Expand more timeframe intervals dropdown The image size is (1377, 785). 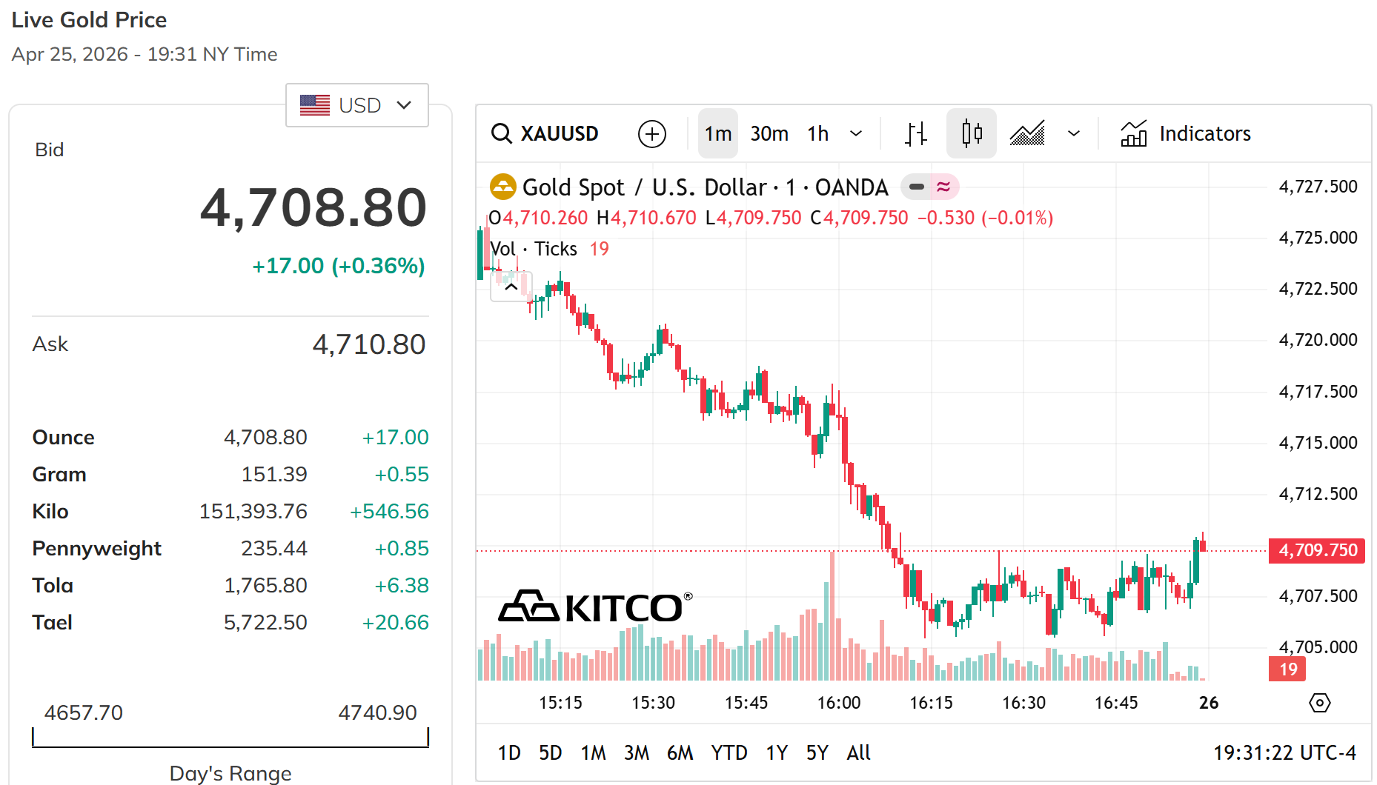856,134
